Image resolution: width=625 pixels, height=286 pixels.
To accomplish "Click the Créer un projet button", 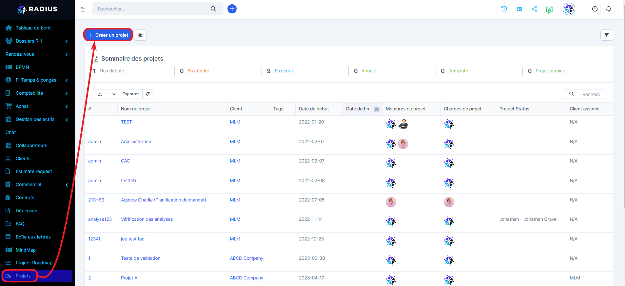I will tap(108, 35).
